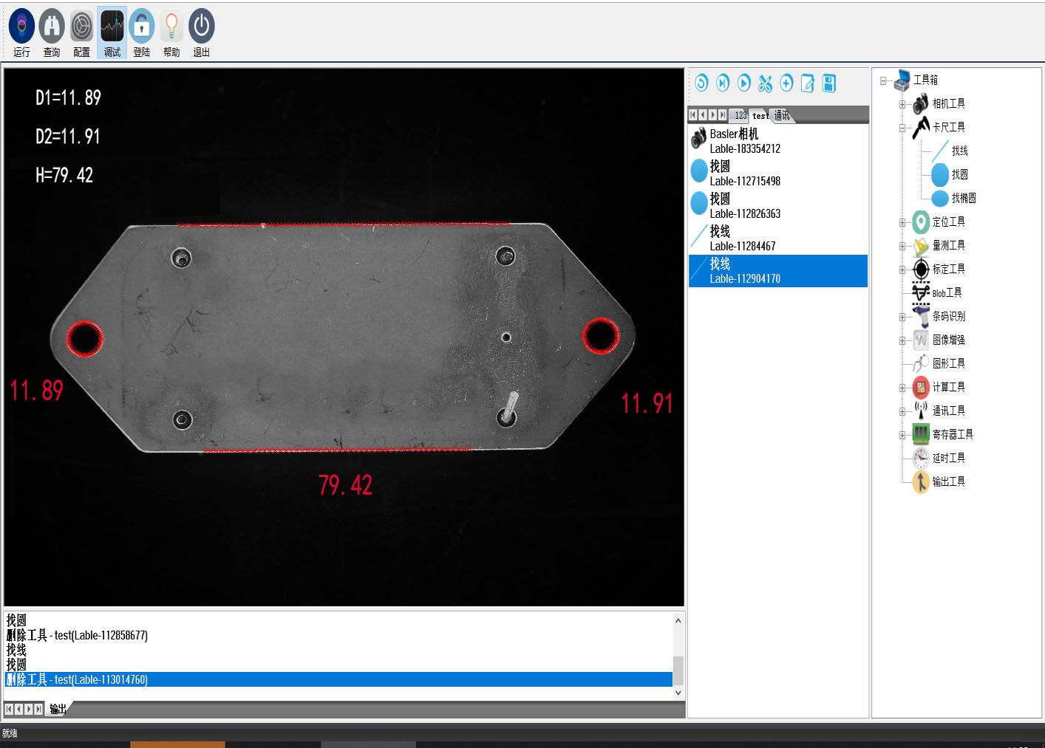Click last-tab arrow in flow tab strip
1045x748 pixels.
tap(722, 115)
